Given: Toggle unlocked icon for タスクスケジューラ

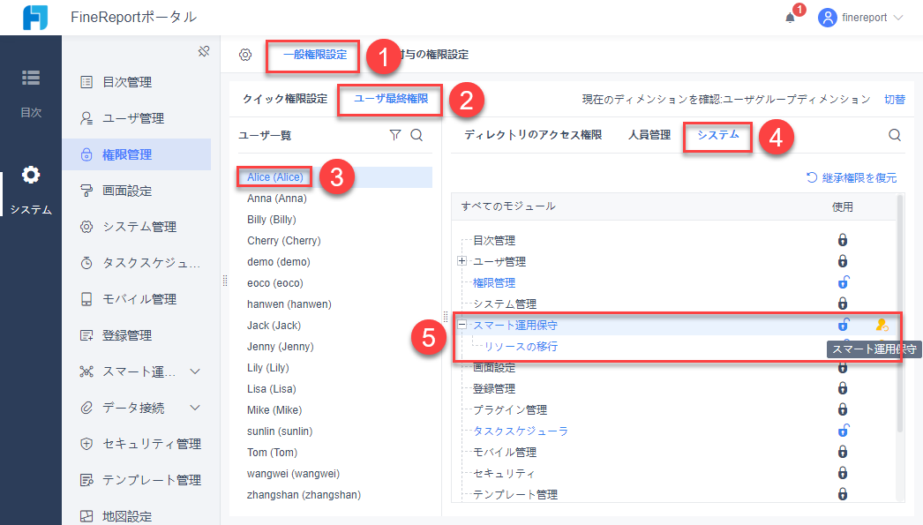Looking at the screenshot, I should coord(844,431).
